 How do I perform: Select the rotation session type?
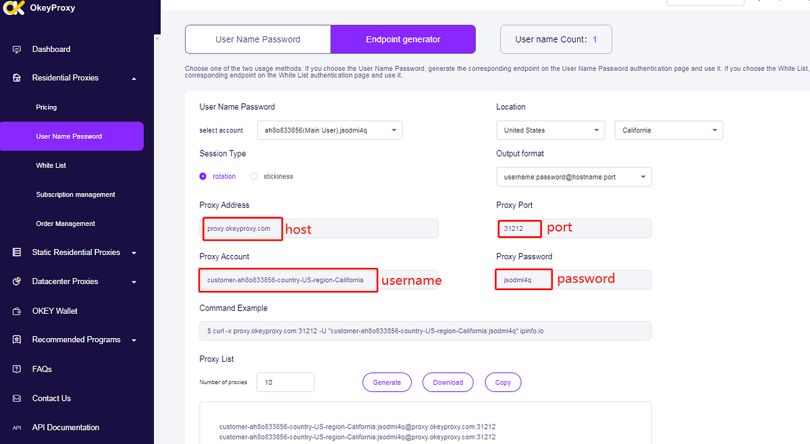click(202, 176)
